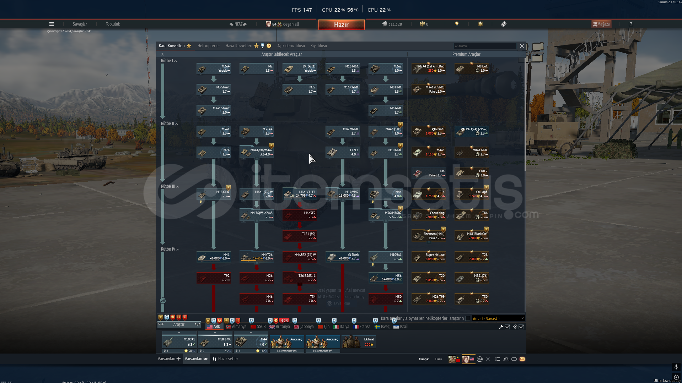Click the light bulb research points icon
Image resolution: width=682 pixels, height=383 pixels.
(457, 24)
